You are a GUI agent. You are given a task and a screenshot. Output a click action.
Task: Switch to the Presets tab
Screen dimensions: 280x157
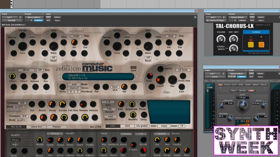click(57, 127)
